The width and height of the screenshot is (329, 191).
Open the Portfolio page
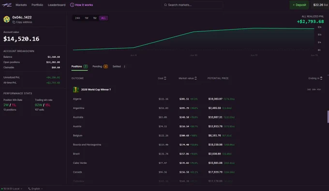pyautogui.click(x=37, y=5)
